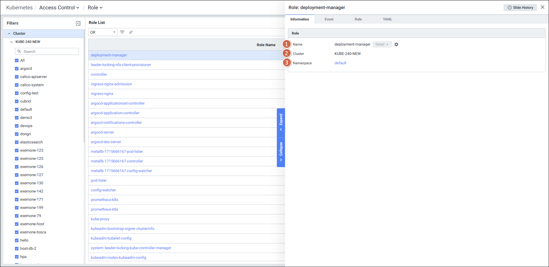This screenshot has width=549, height=267.
Task: Uncheck the argocd namespace checkbox
Action: 17,69
